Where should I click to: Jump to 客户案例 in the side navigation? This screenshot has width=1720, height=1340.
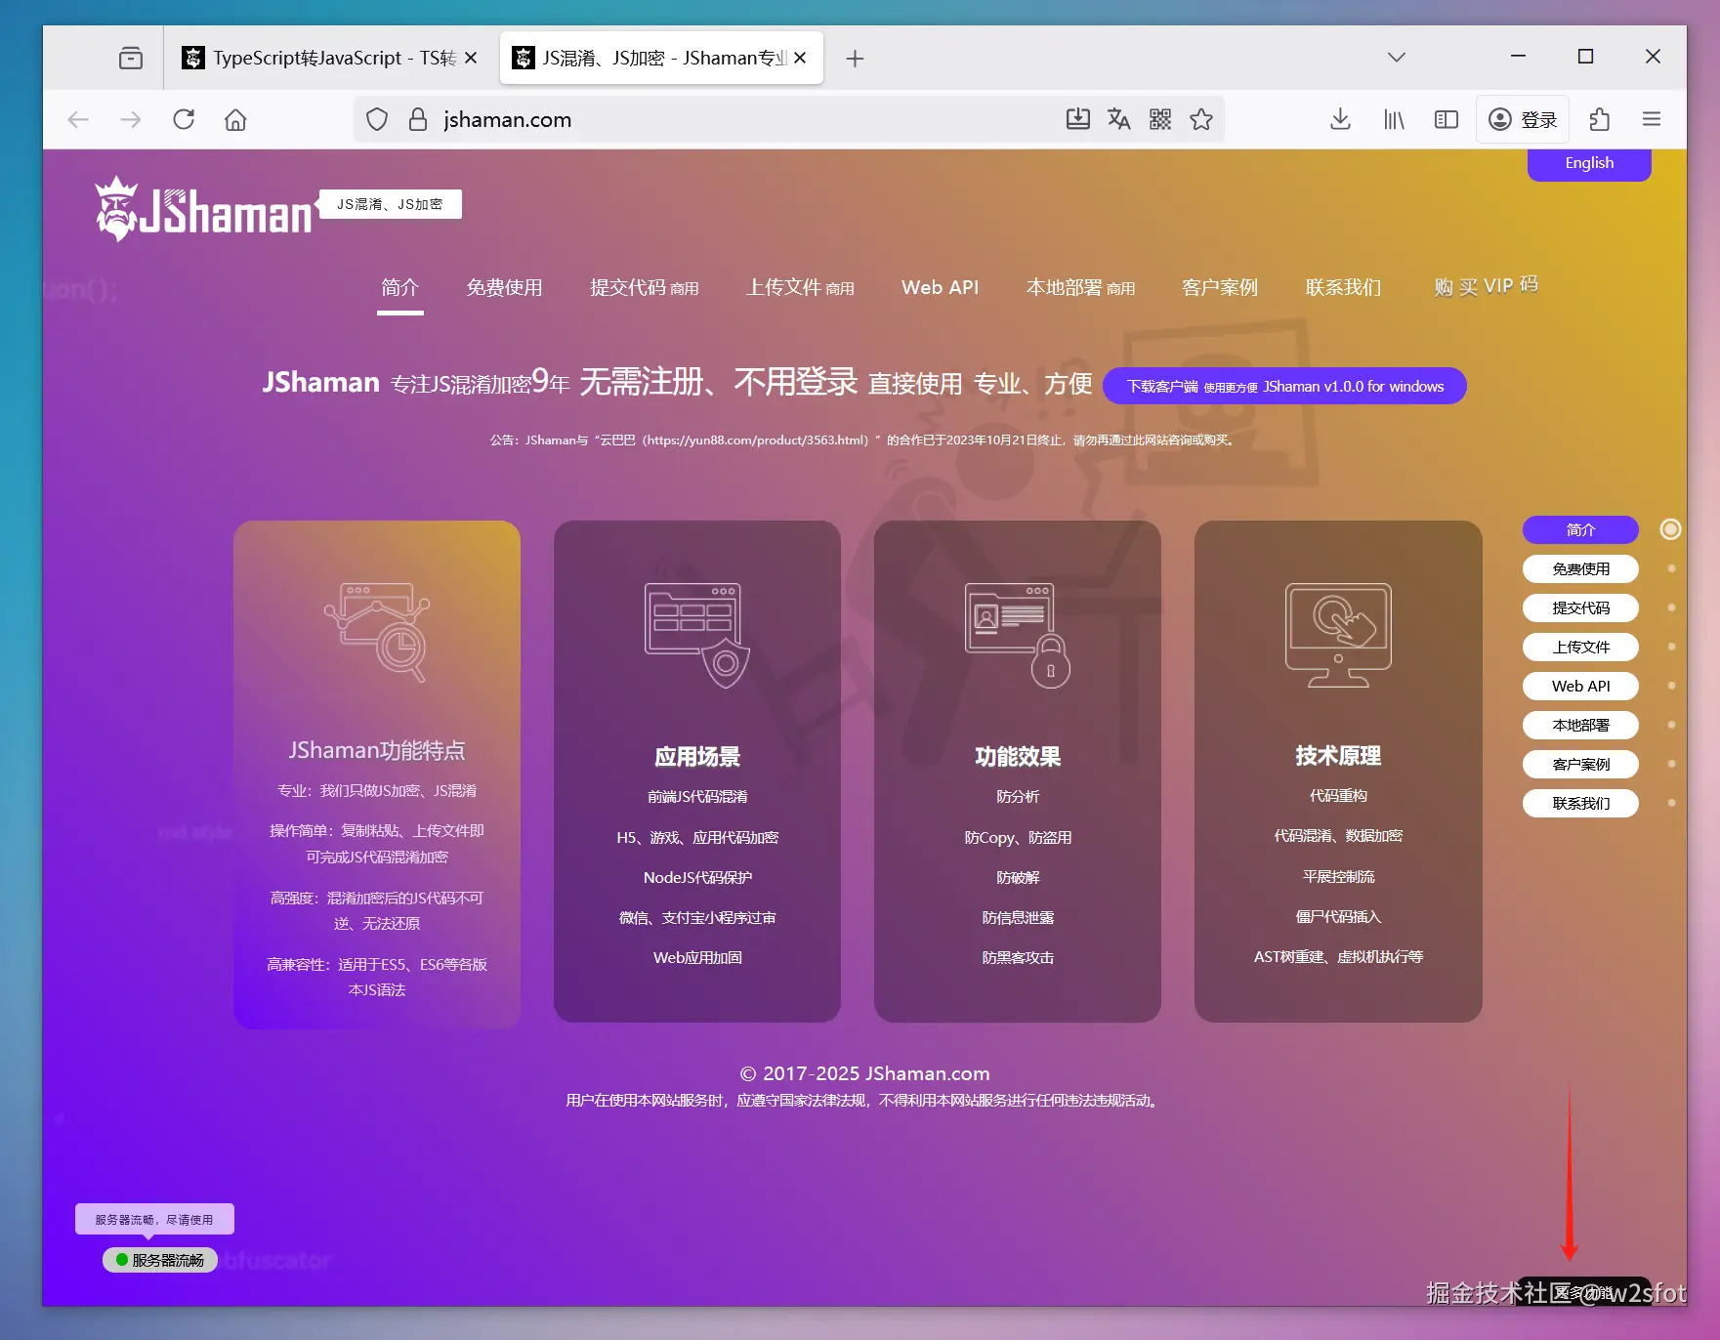[1580, 764]
